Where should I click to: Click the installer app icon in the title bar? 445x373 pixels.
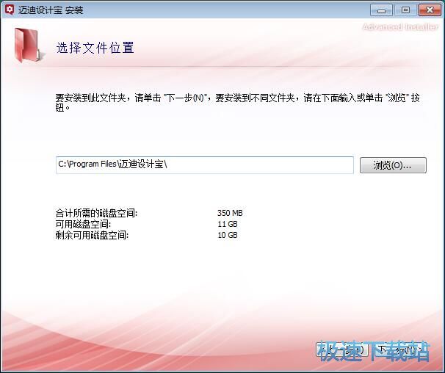click(10, 10)
